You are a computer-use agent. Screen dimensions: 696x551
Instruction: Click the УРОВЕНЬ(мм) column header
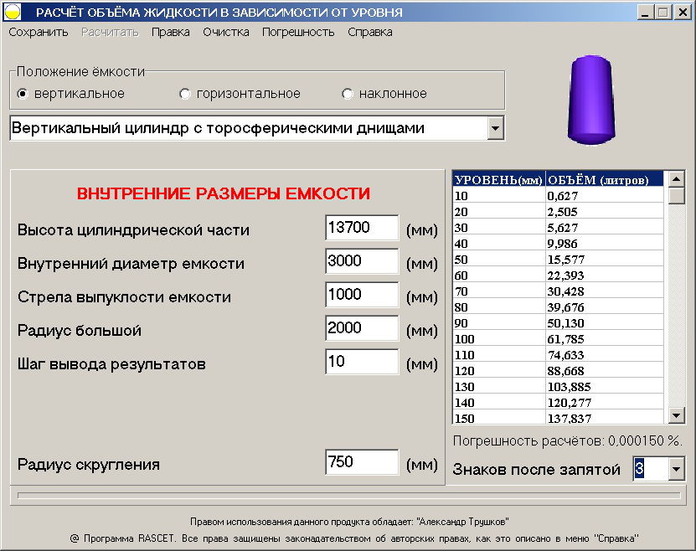click(x=495, y=178)
